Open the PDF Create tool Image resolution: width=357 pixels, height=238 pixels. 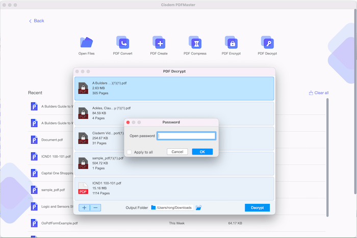159,45
